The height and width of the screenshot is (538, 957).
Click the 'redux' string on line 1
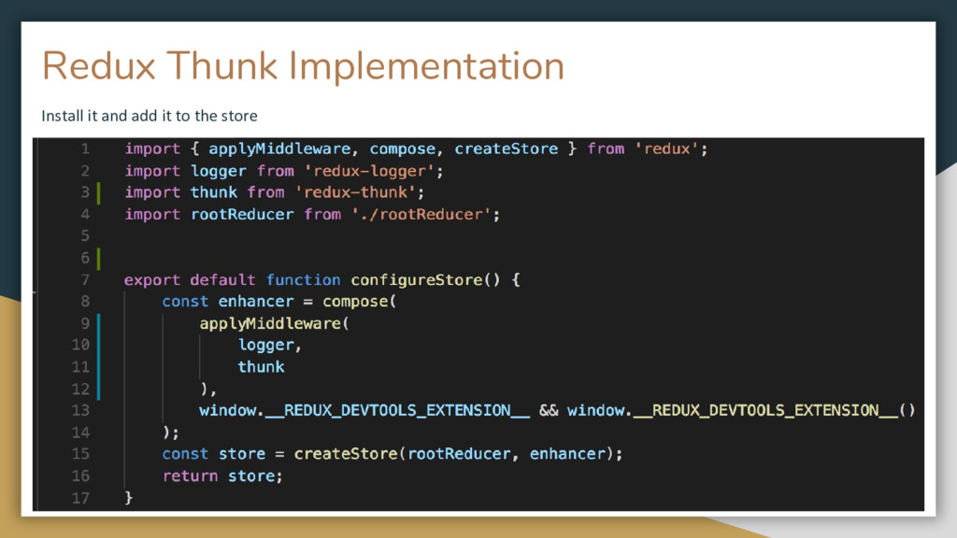[x=666, y=149]
